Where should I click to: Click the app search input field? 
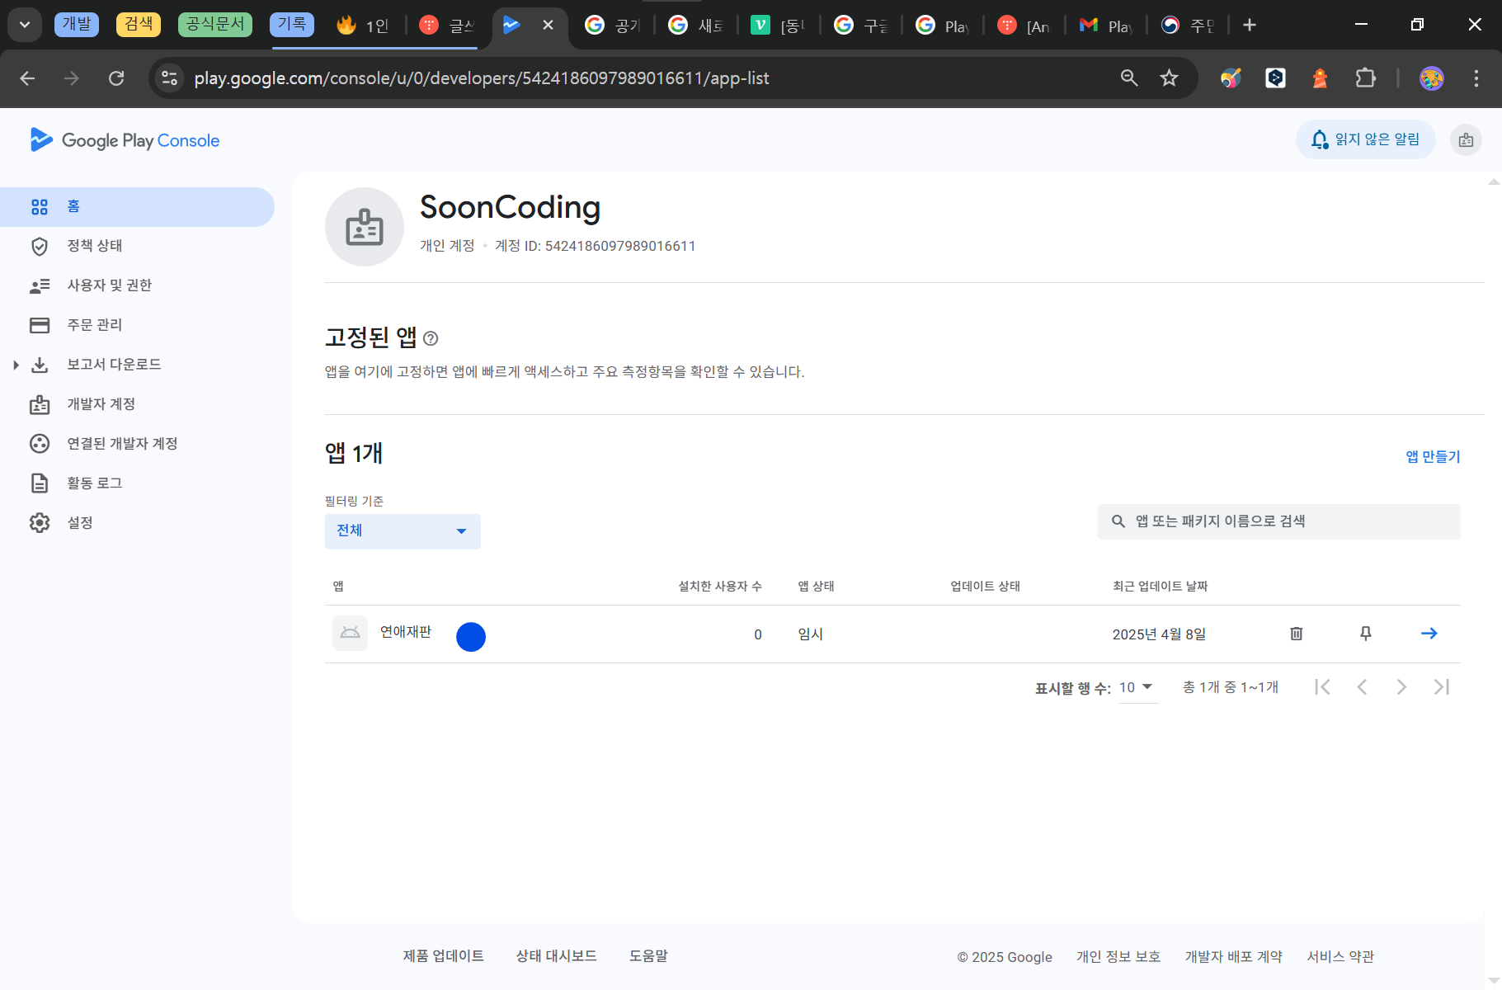tap(1278, 521)
